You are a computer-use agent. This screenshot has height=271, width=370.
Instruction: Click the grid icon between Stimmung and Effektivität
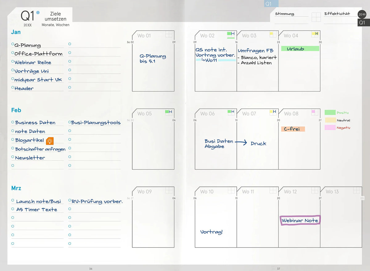316,17
